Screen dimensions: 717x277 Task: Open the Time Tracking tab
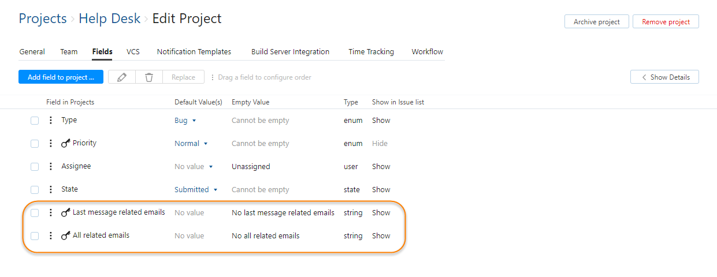click(x=371, y=52)
